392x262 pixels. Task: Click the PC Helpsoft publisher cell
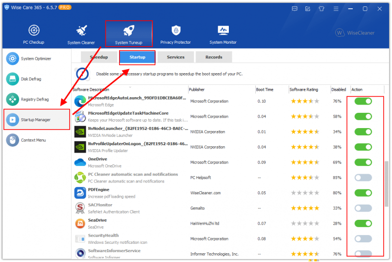point(200,178)
